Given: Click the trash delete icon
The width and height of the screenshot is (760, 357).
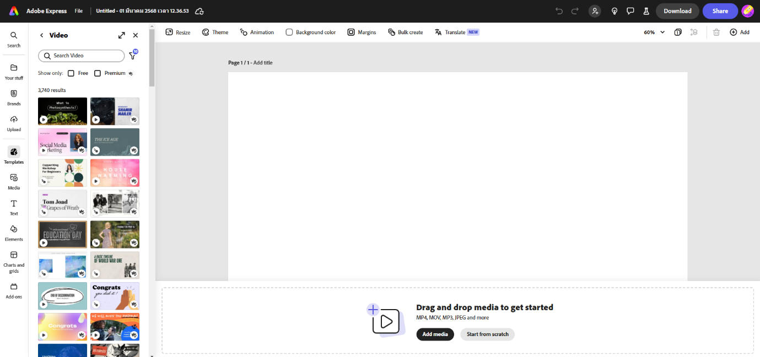Looking at the screenshot, I should coord(716,33).
